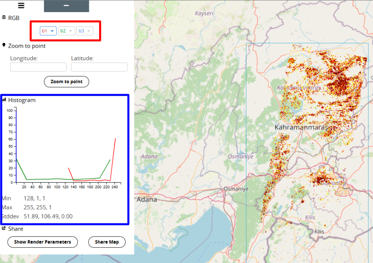The width and height of the screenshot is (373, 263).
Task: Click the bar chart icon beside Histogram
Action: tap(4, 99)
